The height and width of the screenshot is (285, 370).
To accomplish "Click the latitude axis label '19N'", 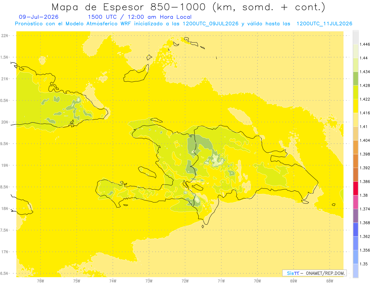I will (x=5, y=165).
